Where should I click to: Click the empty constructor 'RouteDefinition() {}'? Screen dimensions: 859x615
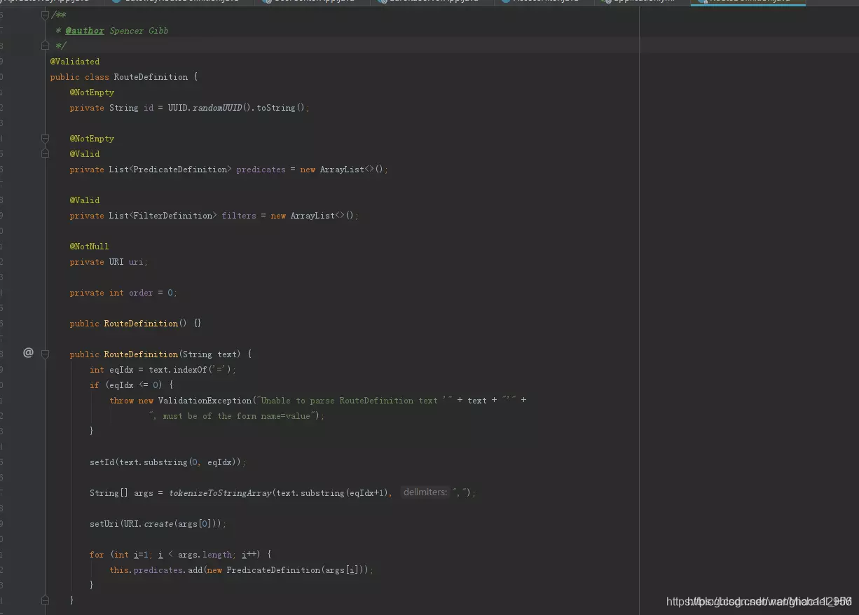click(153, 324)
